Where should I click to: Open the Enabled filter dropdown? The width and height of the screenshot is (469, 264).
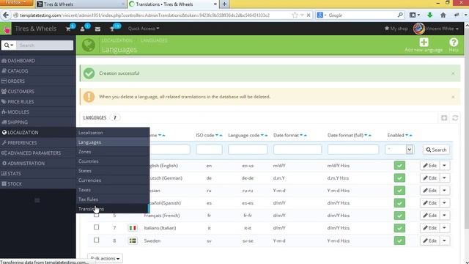[x=399, y=150]
